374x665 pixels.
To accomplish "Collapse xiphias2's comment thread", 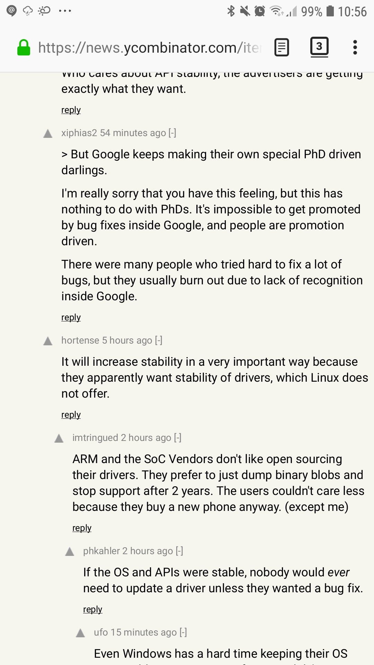I will (172, 133).
